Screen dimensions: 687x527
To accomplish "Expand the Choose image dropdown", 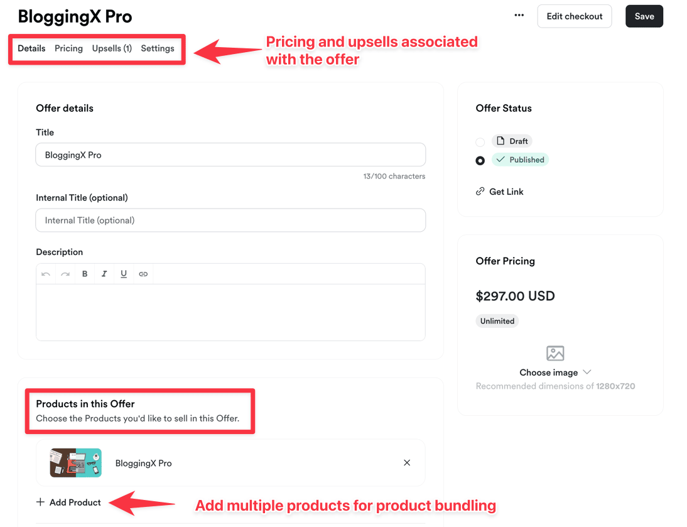I will click(555, 372).
